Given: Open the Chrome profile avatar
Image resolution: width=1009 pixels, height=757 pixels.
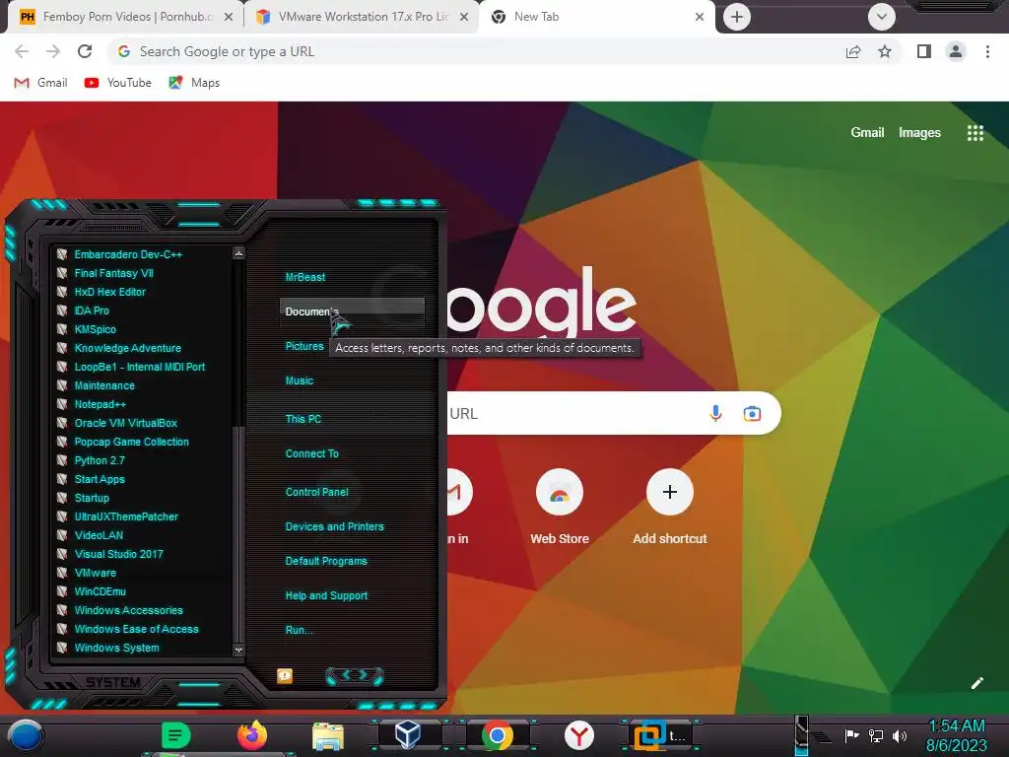Looking at the screenshot, I should click(956, 51).
